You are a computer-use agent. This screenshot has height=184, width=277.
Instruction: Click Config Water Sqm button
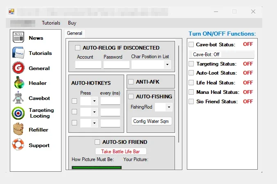tap(151, 121)
